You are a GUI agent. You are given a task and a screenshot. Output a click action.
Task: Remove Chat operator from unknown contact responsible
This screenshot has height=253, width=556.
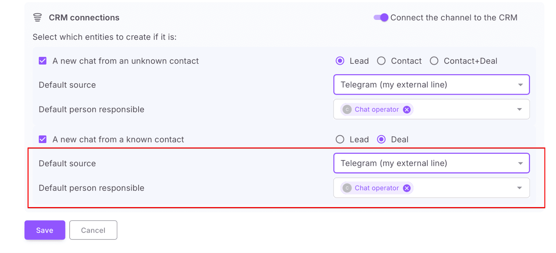407,110
